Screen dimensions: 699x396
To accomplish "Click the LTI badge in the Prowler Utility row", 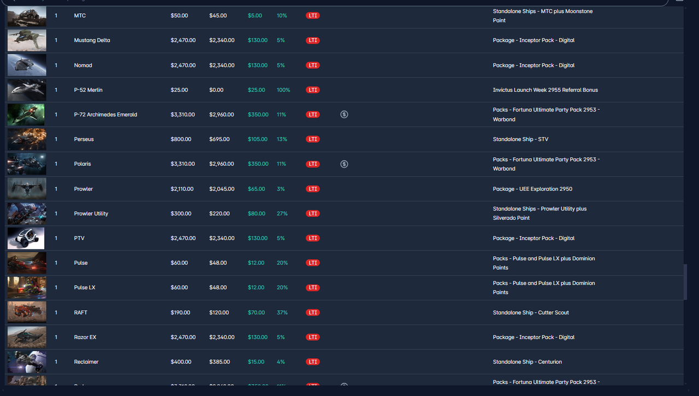I will (313, 214).
